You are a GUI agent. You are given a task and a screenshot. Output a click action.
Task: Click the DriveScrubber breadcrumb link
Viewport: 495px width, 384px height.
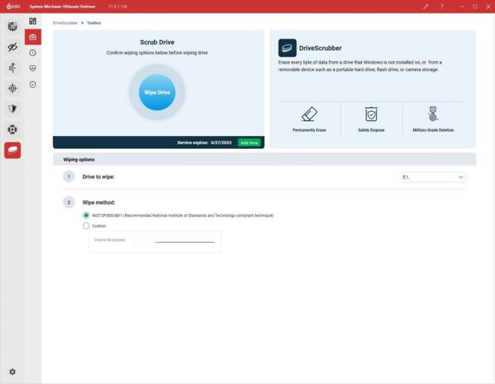click(65, 23)
